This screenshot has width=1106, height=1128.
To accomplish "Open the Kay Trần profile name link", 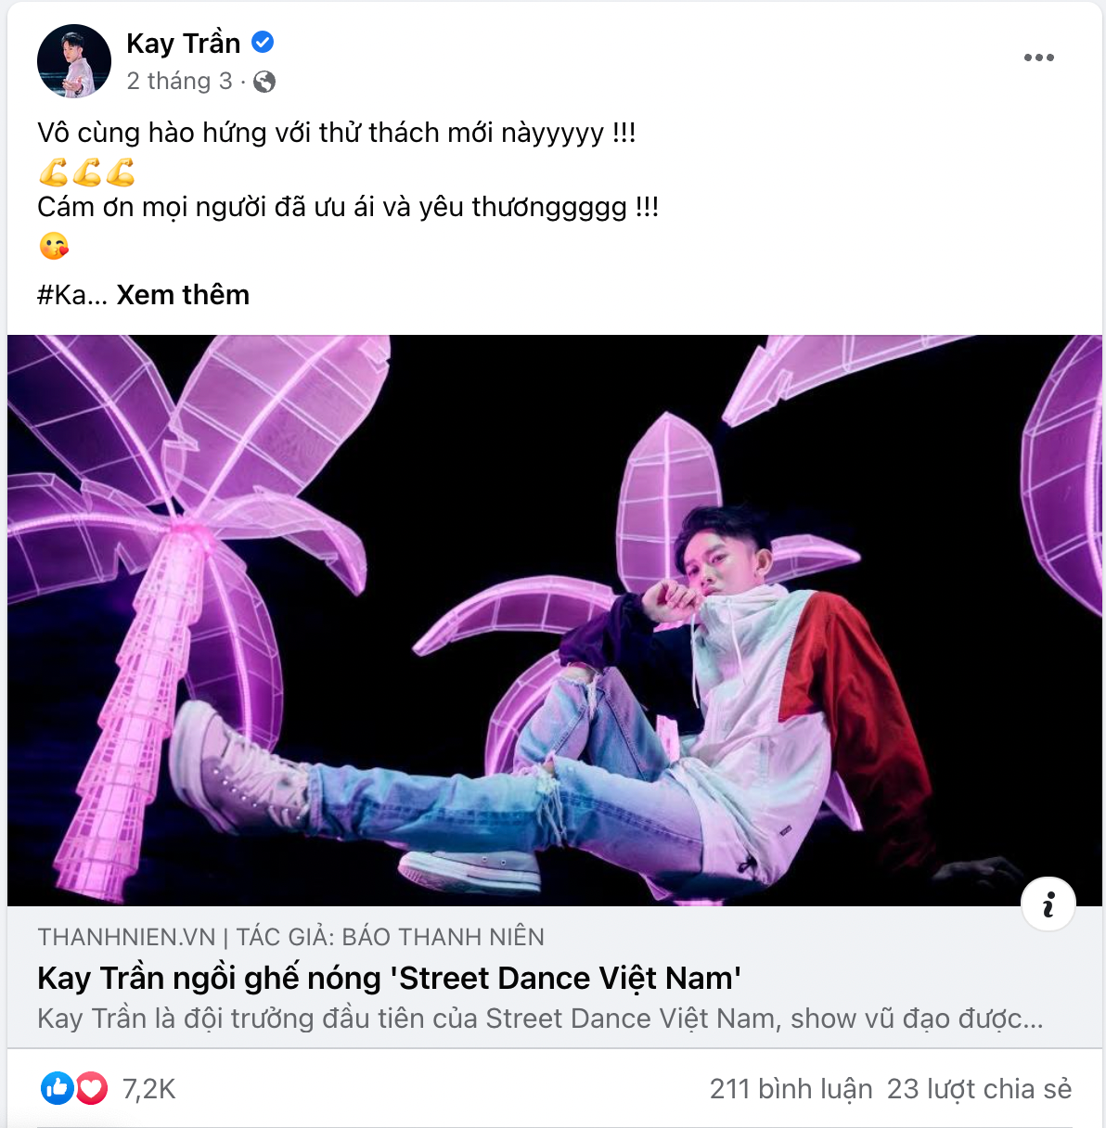I will tap(183, 43).
